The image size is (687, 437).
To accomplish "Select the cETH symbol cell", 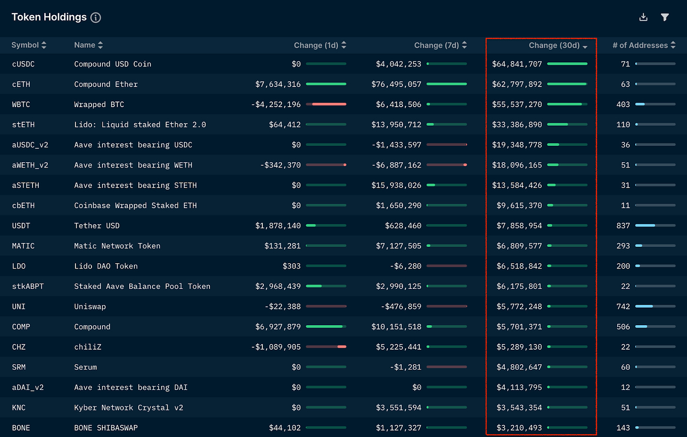I will coord(21,84).
